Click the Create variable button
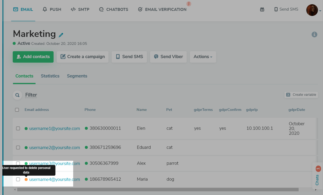 [x=301, y=95]
